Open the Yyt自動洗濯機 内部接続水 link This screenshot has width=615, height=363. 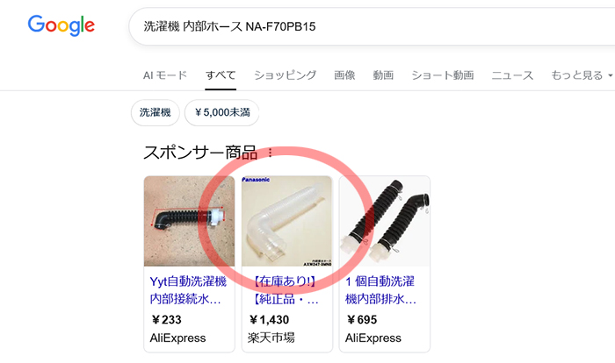tap(188, 290)
